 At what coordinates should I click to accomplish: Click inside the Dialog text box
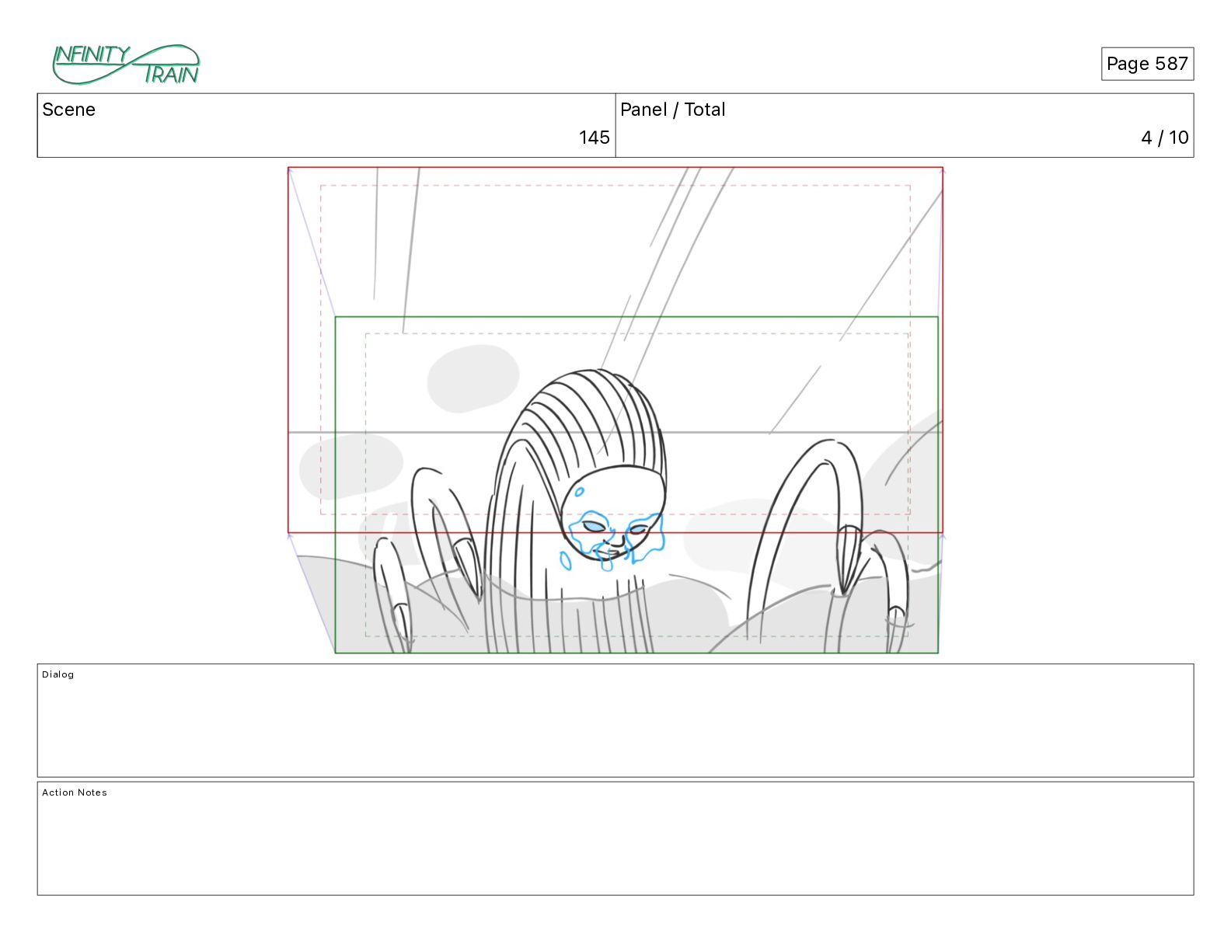pyautogui.click(x=615, y=720)
